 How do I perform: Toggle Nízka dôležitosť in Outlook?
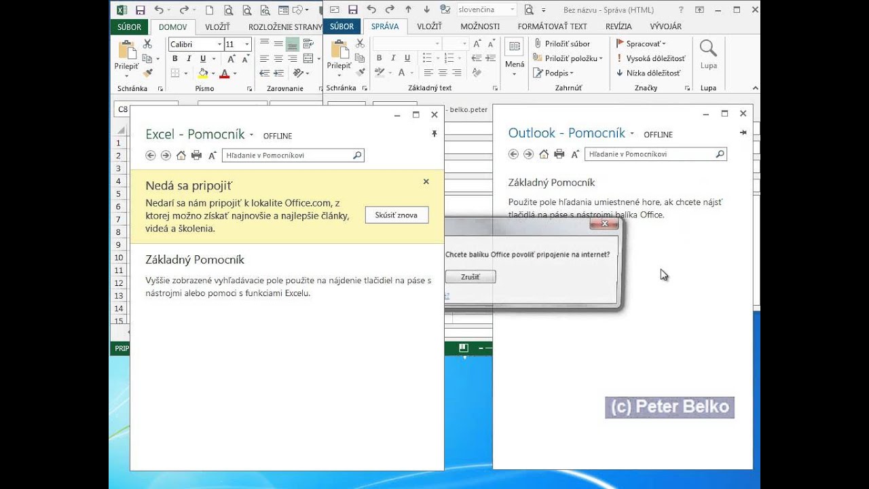coord(648,73)
